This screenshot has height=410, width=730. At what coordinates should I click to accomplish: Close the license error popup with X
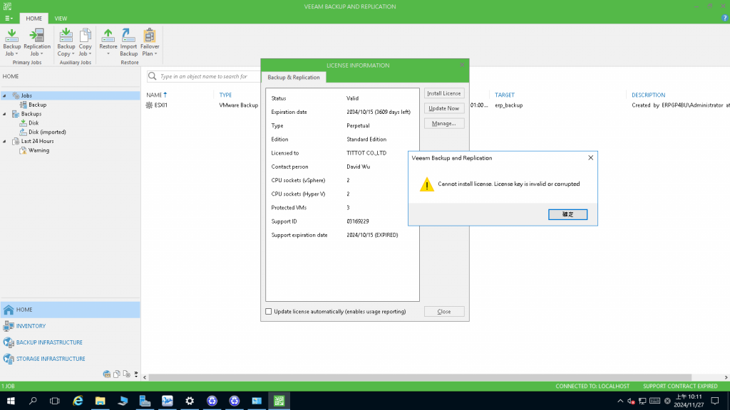coord(590,158)
